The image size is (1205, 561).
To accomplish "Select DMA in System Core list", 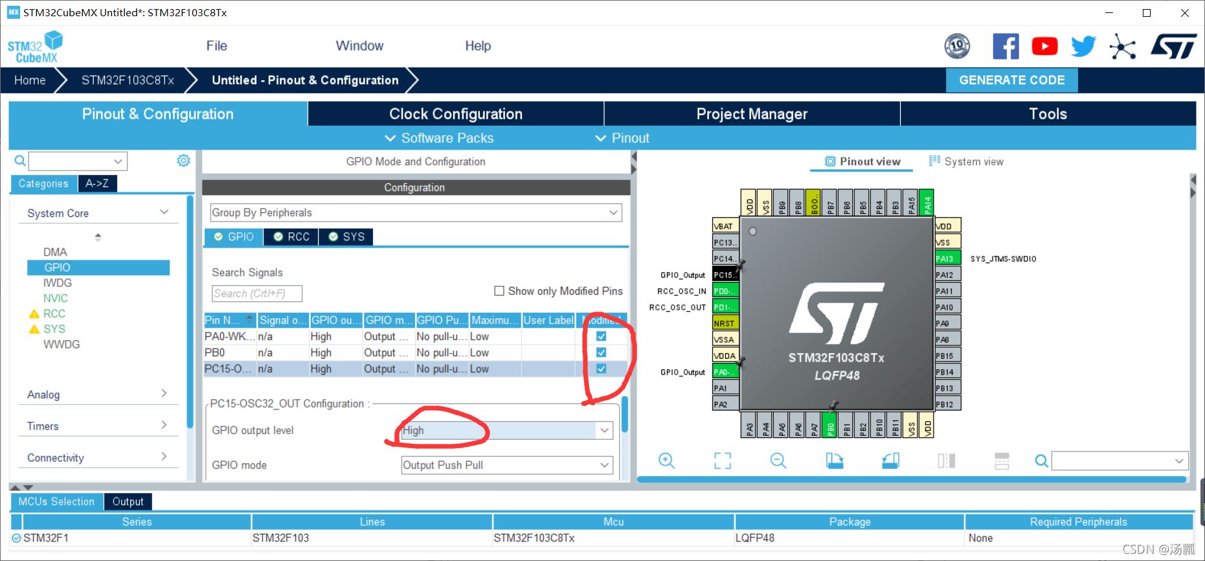I will click(55, 252).
